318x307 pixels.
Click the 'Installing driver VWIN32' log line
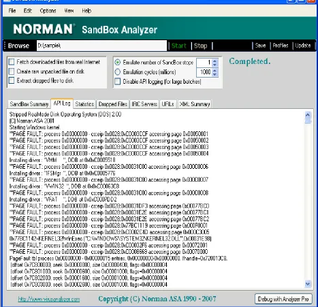(64, 187)
